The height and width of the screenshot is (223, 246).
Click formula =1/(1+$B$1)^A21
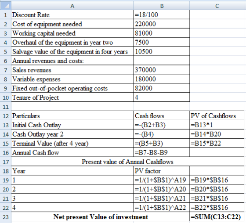(x=162, y=198)
